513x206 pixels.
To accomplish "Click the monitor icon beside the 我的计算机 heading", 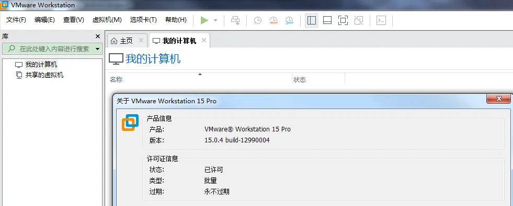I will point(116,59).
